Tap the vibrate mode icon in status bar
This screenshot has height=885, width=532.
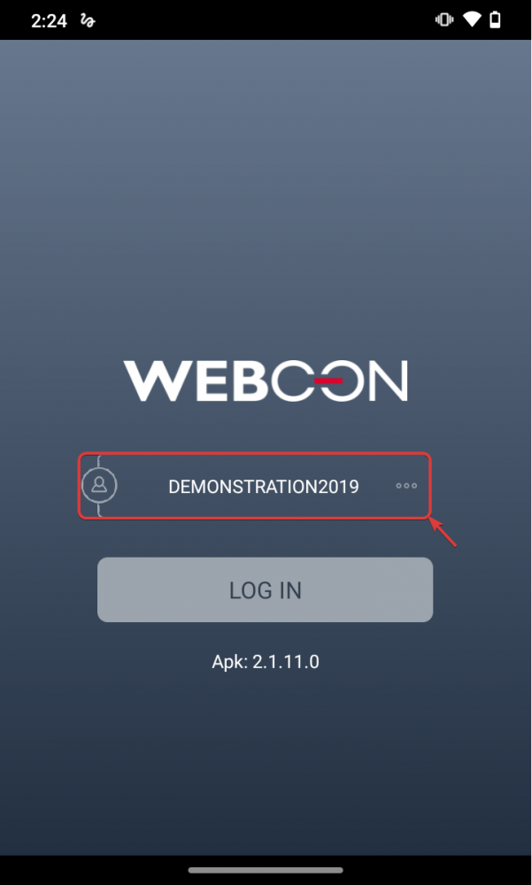pyautogui.click(x=444, y=19)
